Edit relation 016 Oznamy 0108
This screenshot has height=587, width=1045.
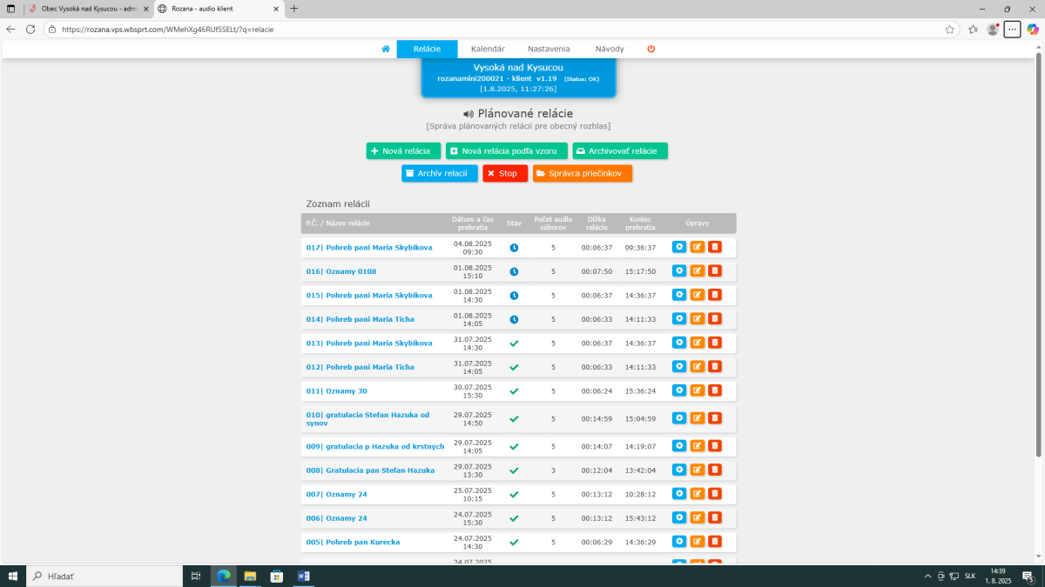point(698,271)
